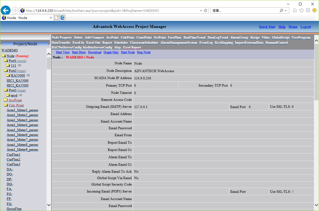Image resolution: width=319 pixels, height=211 pixels.
Task: Click the Logout link
Action: pyautogui.click(x=306, y=27)
